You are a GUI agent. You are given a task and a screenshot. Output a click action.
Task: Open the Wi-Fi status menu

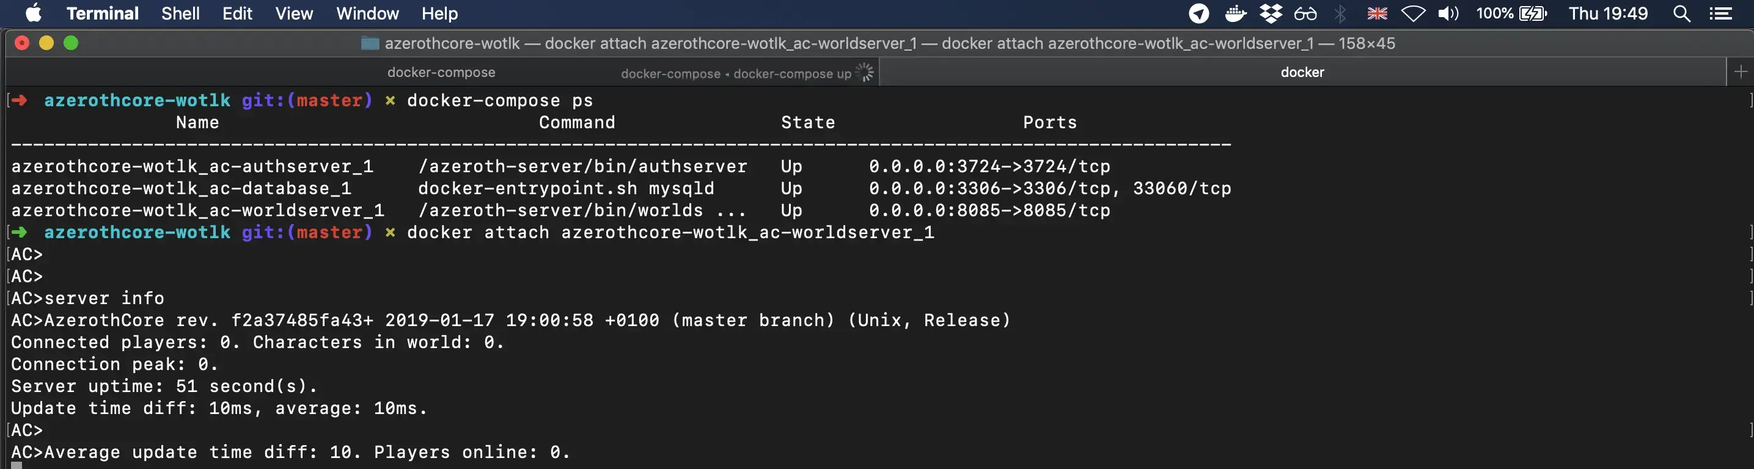click(x=1414, y=13)
